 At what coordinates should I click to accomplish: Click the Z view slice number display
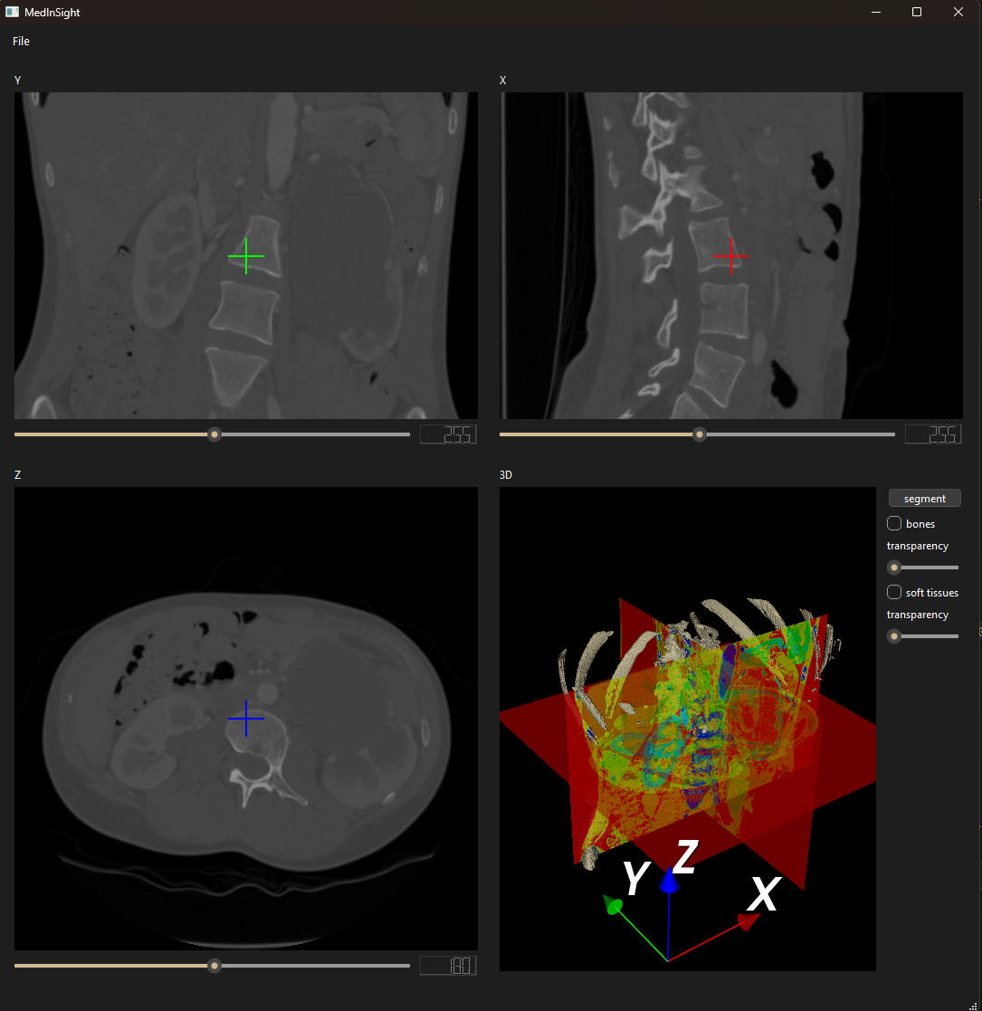(448, 966)
